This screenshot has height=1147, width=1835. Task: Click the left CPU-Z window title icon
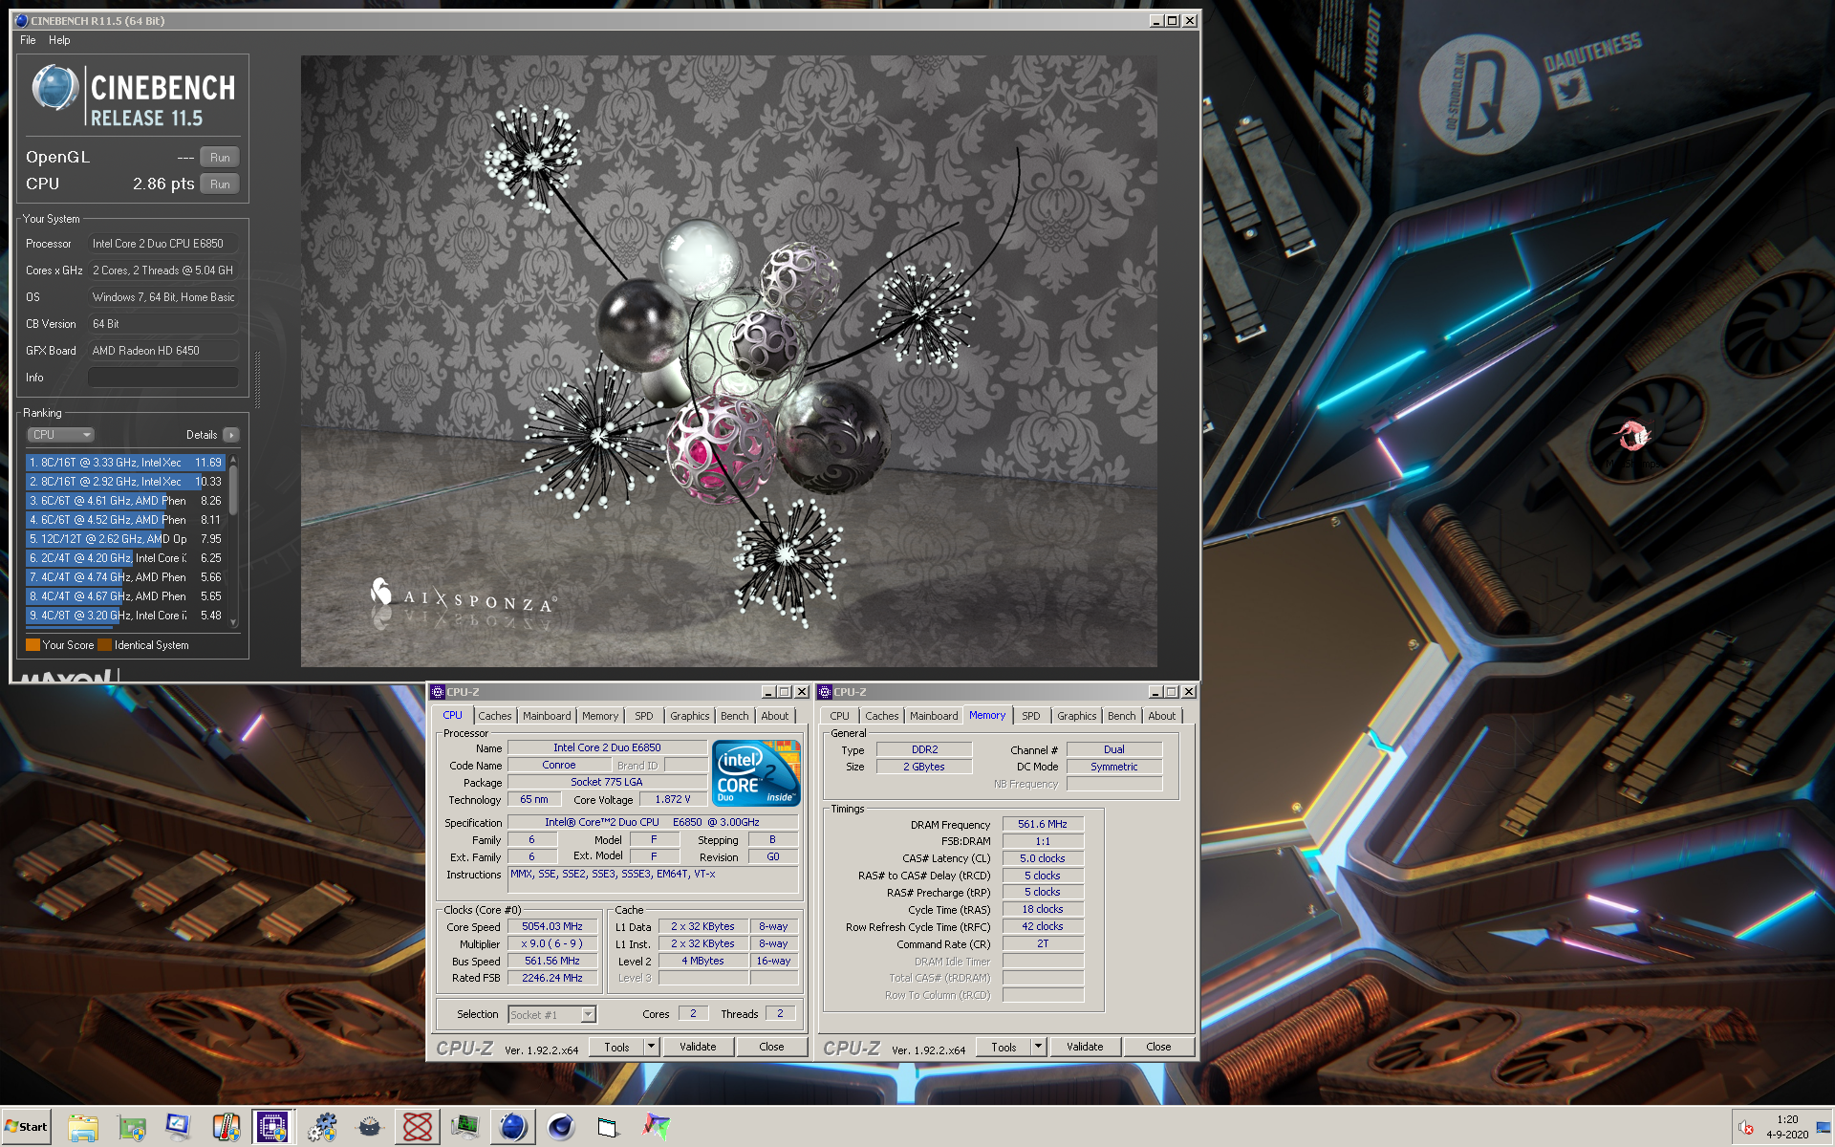coord(438,692)
